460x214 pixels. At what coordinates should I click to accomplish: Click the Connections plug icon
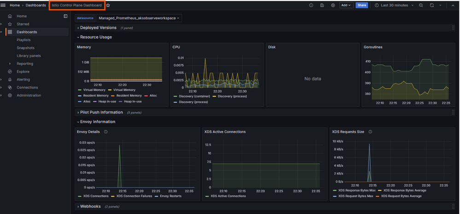[10, 87]
